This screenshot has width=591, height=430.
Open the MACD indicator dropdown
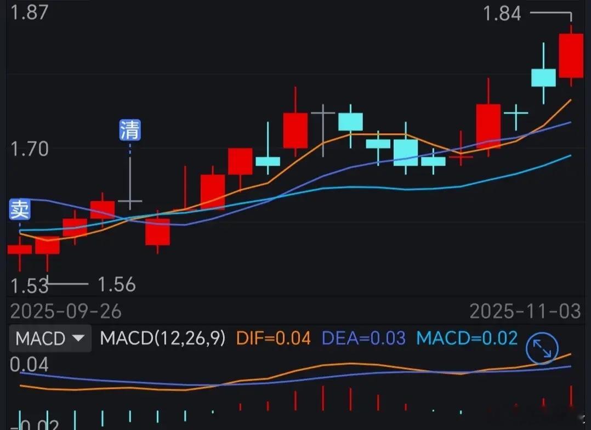coord(50,338)
